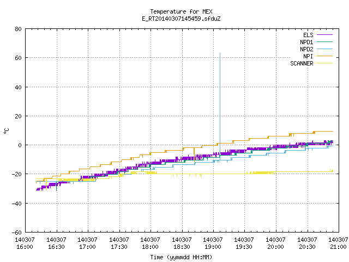Click the x-axis tick label 17:00
This screenshot has height=262, width=349.
pos(87,247)
